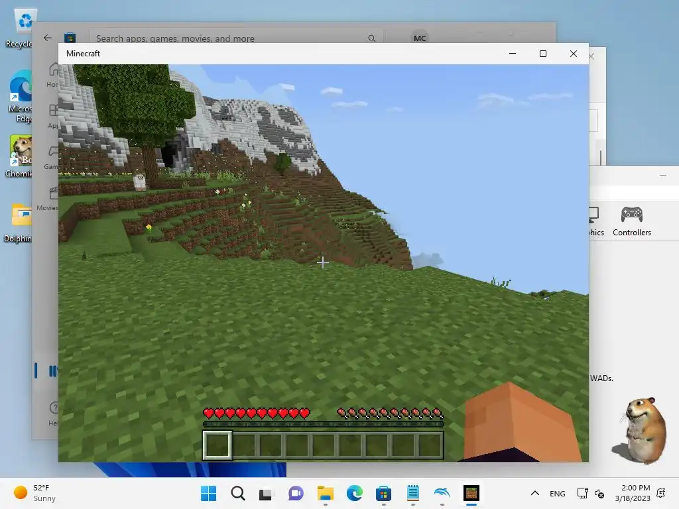Open the Microsoft Edge desktop shortcut

coord(21,97)
